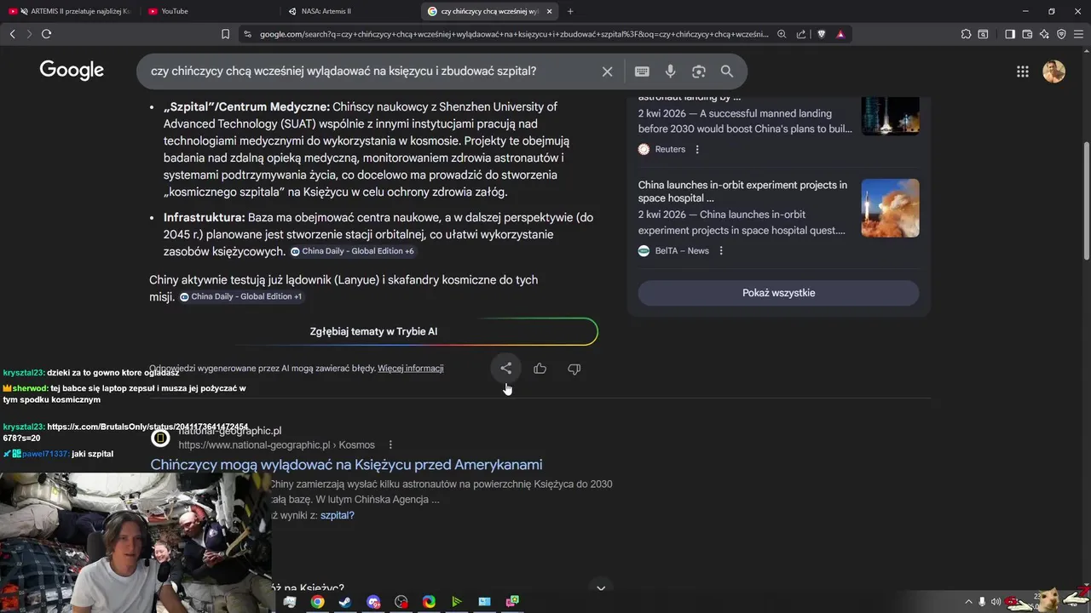Bookmark the page with the bookmark icon
Viewport: 1091px width, 613px height.
coord(225,34)
